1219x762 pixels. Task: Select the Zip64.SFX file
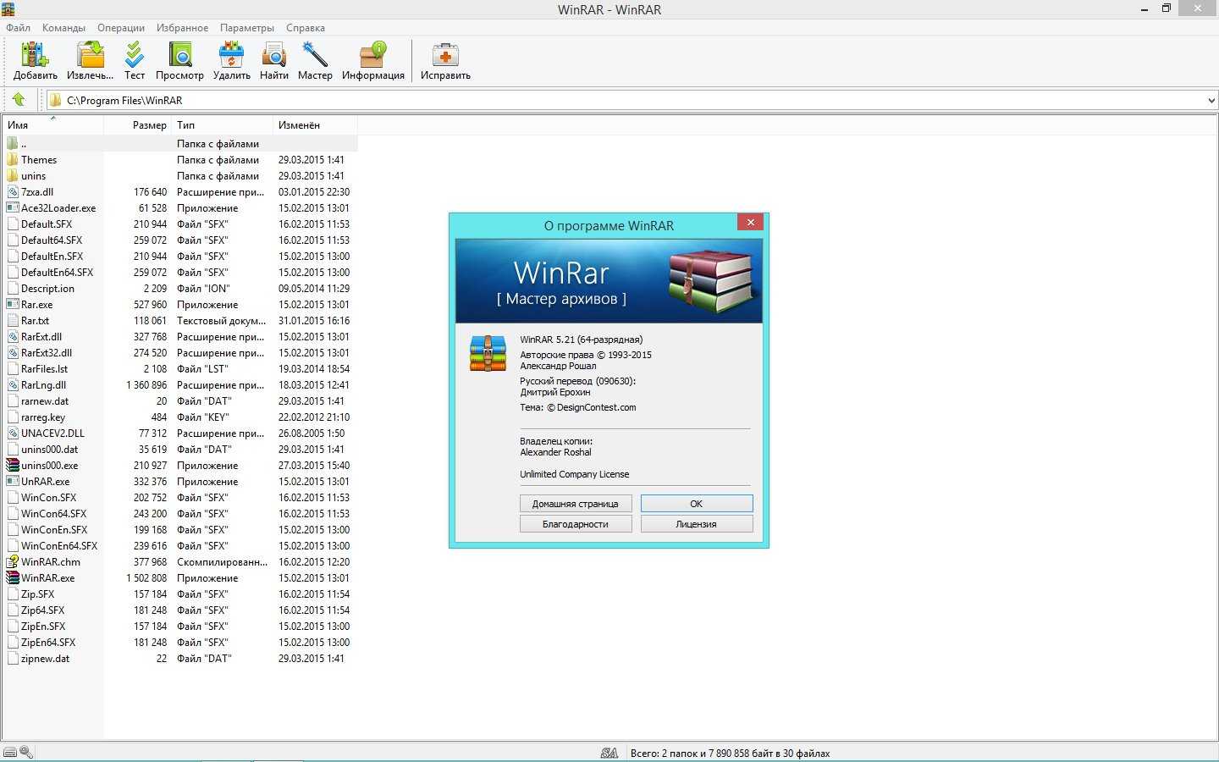(x=43, y=610)
